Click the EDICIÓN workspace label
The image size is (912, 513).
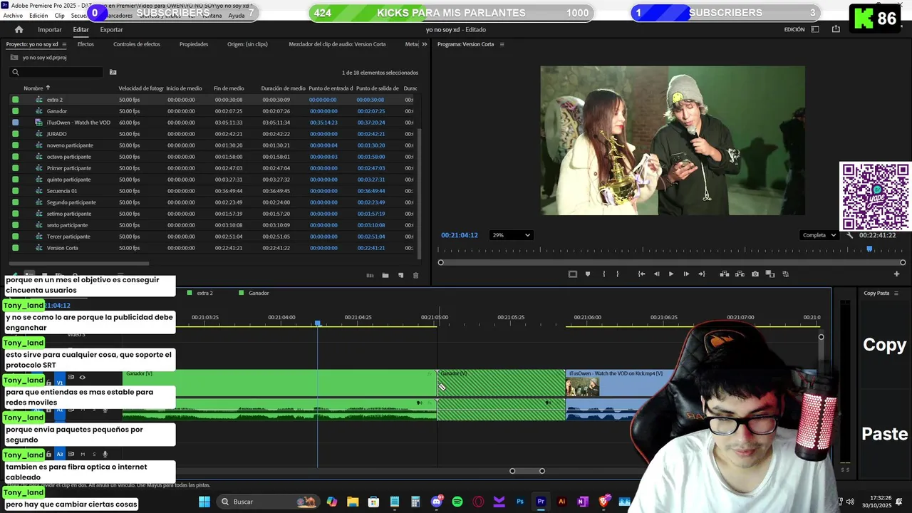click(x=794, y=29)
